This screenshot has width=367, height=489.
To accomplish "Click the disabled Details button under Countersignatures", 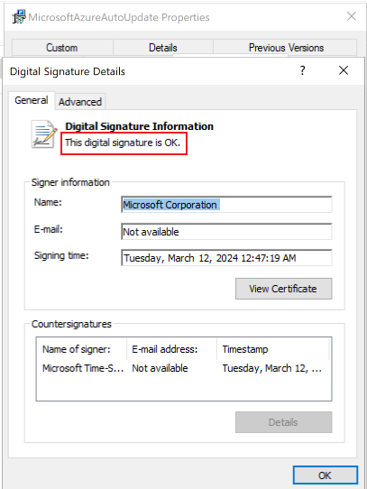I will point(283,422).
